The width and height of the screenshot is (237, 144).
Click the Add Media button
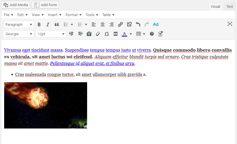[x=16, y=5]
